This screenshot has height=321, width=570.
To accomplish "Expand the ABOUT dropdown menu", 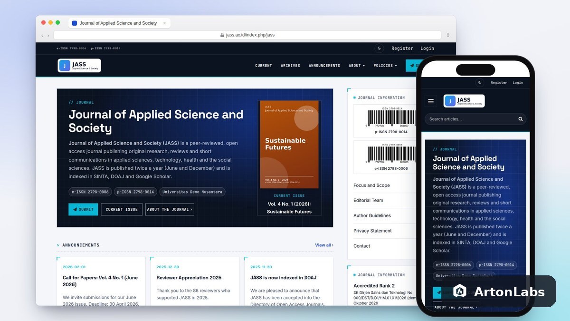I will click(357, 66).
